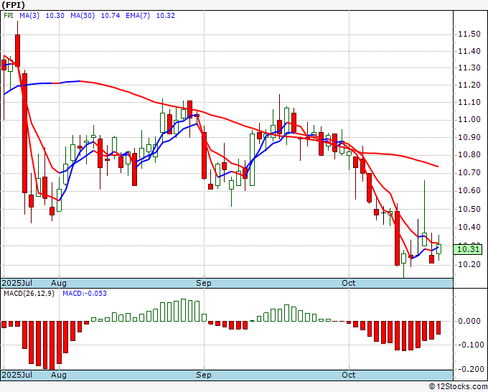Click 2025Jul on the price chart axis
The width and height of the screenshot is (488, 392).
(17, 283)
